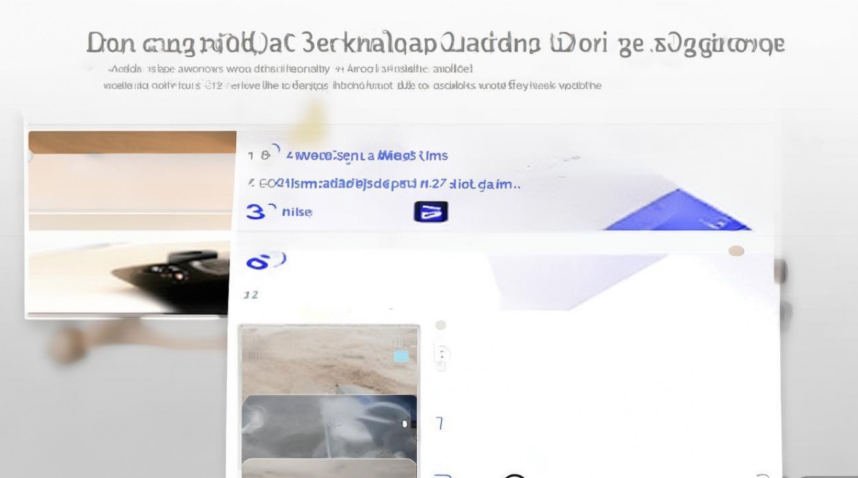Toggle the white oval on the gray thumbnail
This screenshot has width=858, height=478.
(x=405, y=423)
